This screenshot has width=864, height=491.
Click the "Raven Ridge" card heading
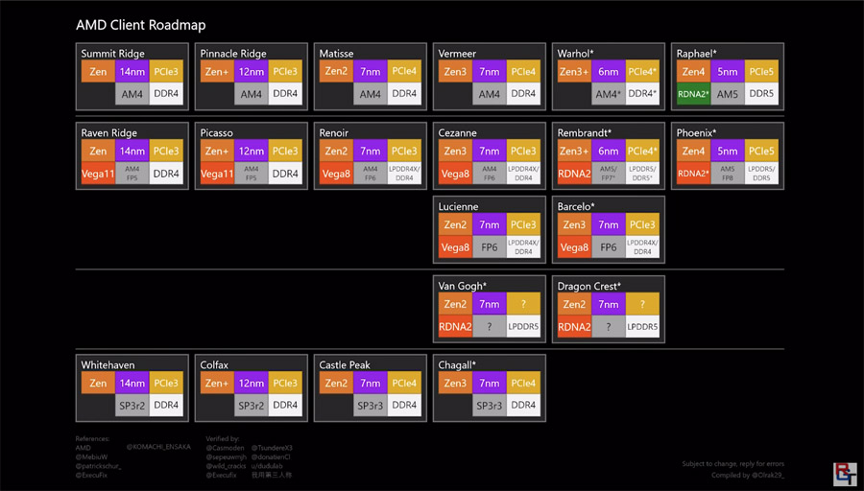click(109, 132)
